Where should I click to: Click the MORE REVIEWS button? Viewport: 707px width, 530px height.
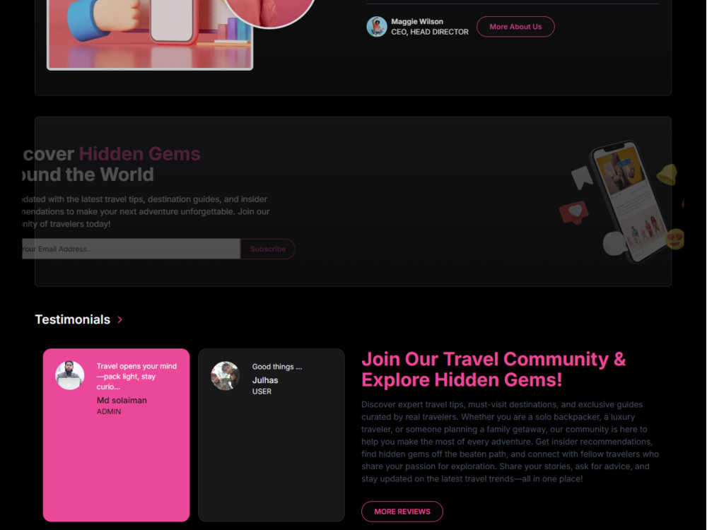click(x=402, y=512)
